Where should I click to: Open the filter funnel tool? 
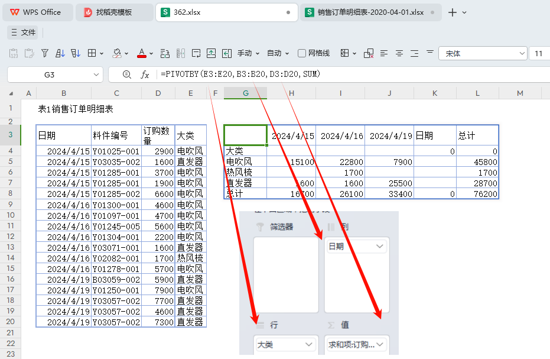coord(44,53)
